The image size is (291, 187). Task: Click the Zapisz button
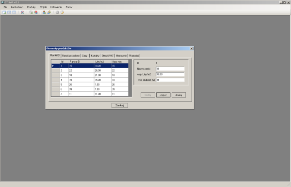163,95
